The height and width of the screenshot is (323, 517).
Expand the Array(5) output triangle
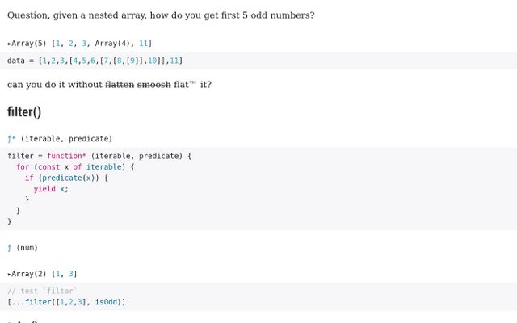click(x=9, y=44)
